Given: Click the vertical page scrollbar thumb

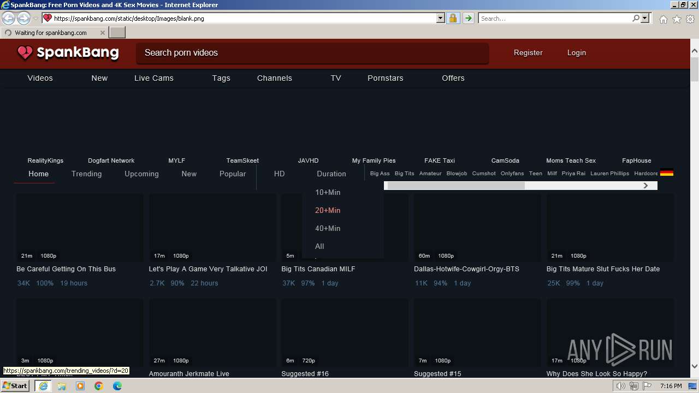Looking at the screenshot, I should [x=695, y=69].
